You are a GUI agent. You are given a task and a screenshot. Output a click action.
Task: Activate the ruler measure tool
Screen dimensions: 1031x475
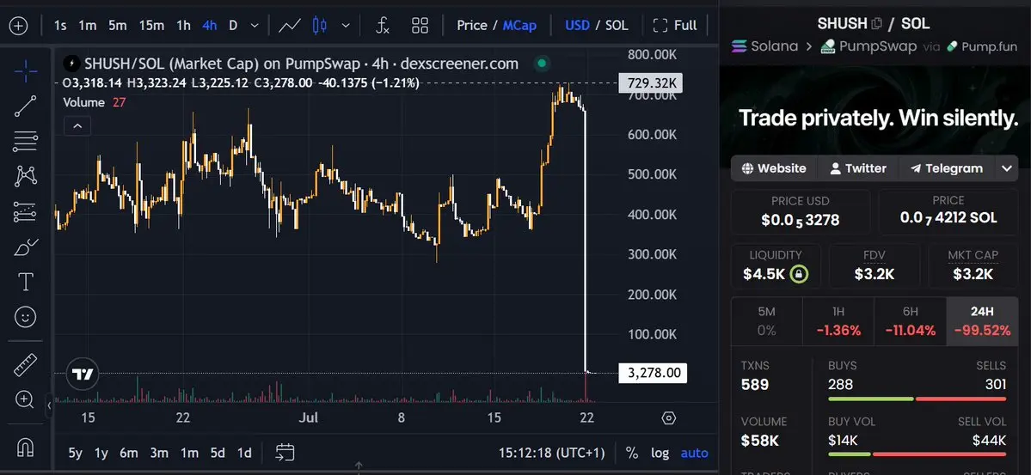click(x=25, y=365)
